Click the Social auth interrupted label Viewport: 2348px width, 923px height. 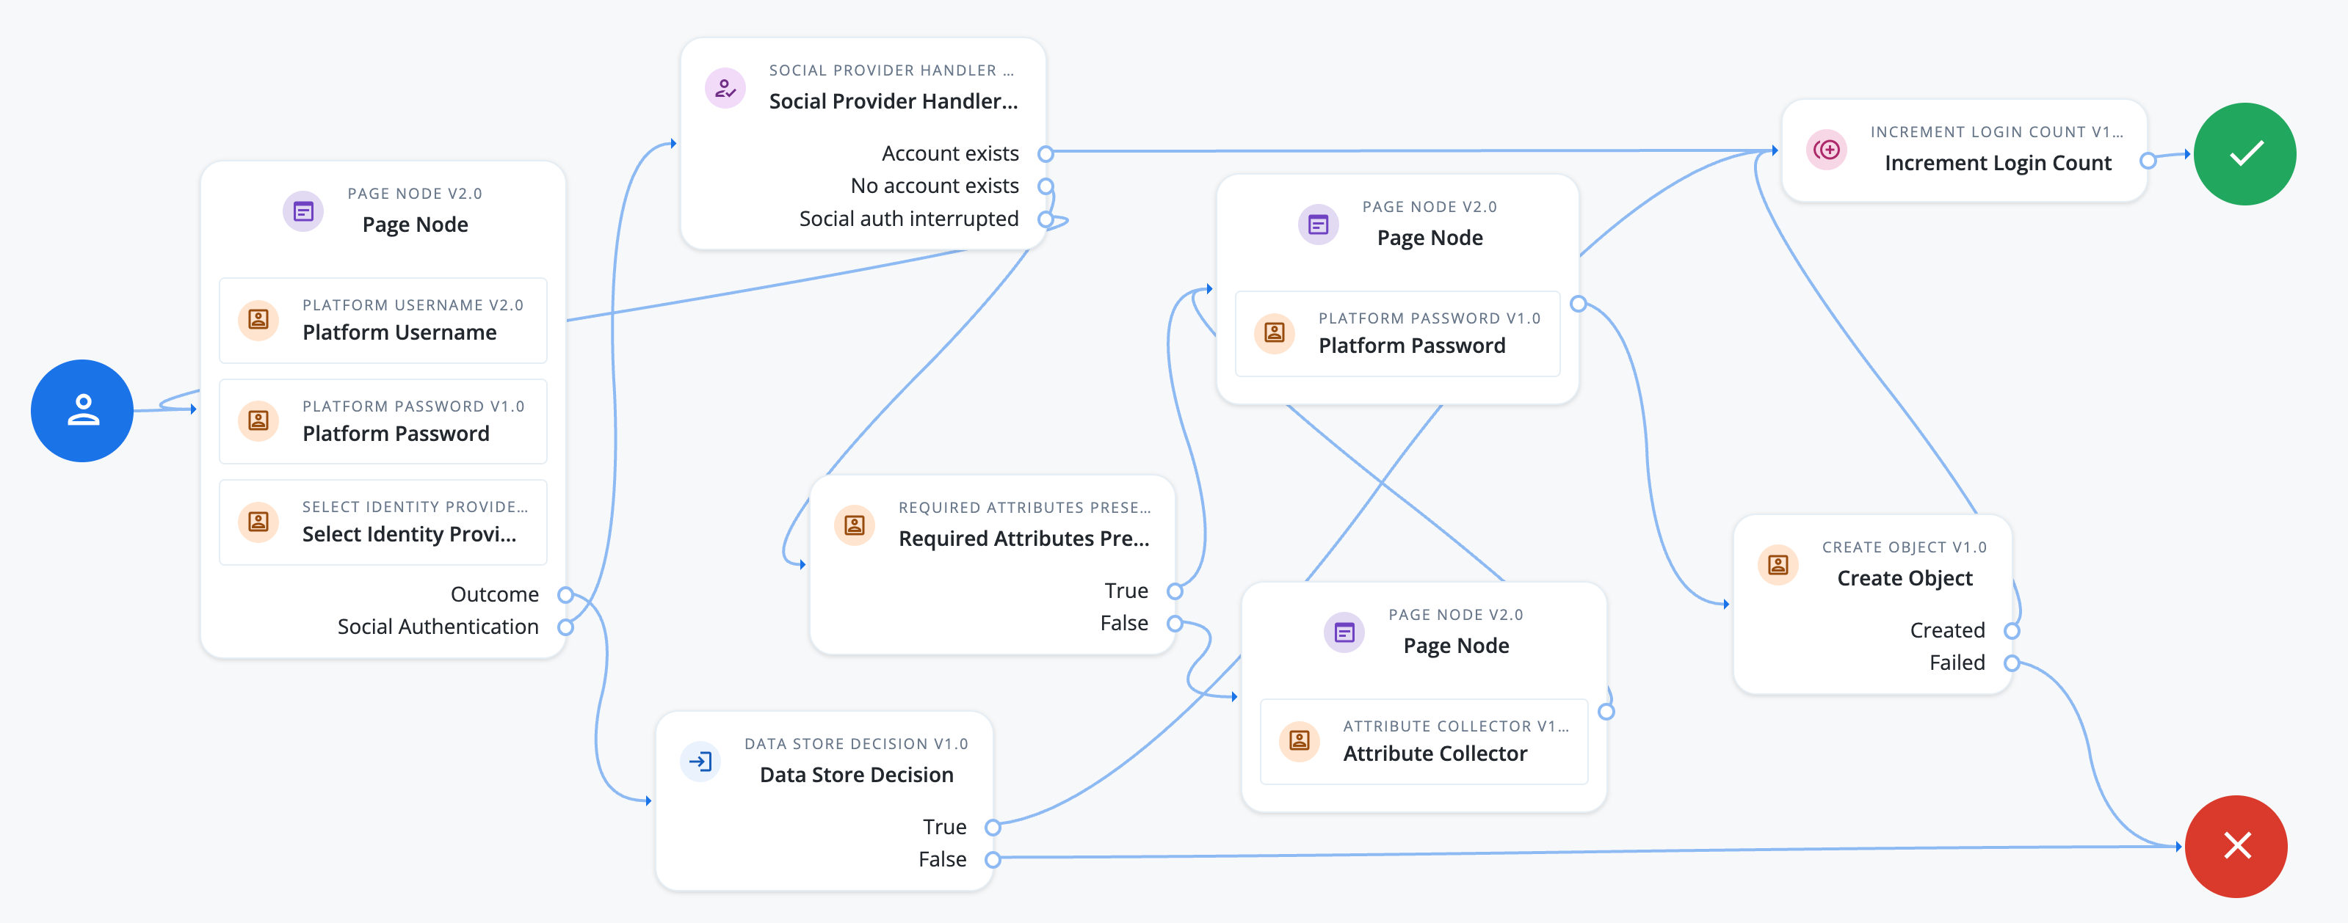coord(909,219)
